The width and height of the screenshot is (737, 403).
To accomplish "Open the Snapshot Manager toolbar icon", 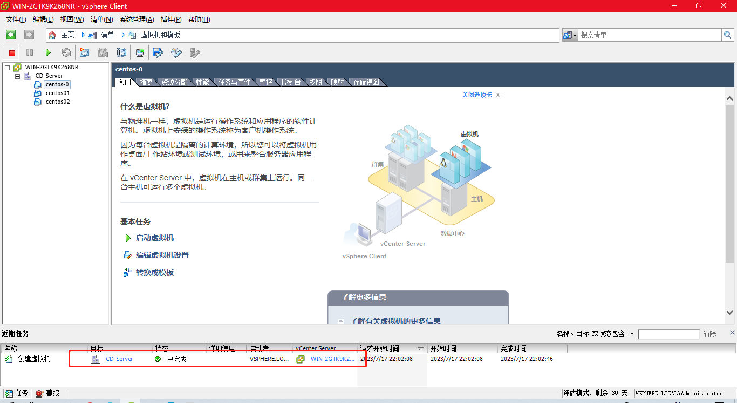I will tap(121, 52).
